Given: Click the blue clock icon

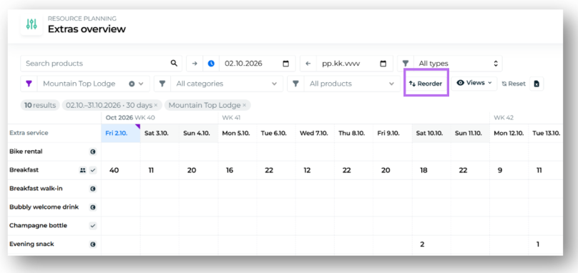Looking at the screenshot, I should click(211, 64).
